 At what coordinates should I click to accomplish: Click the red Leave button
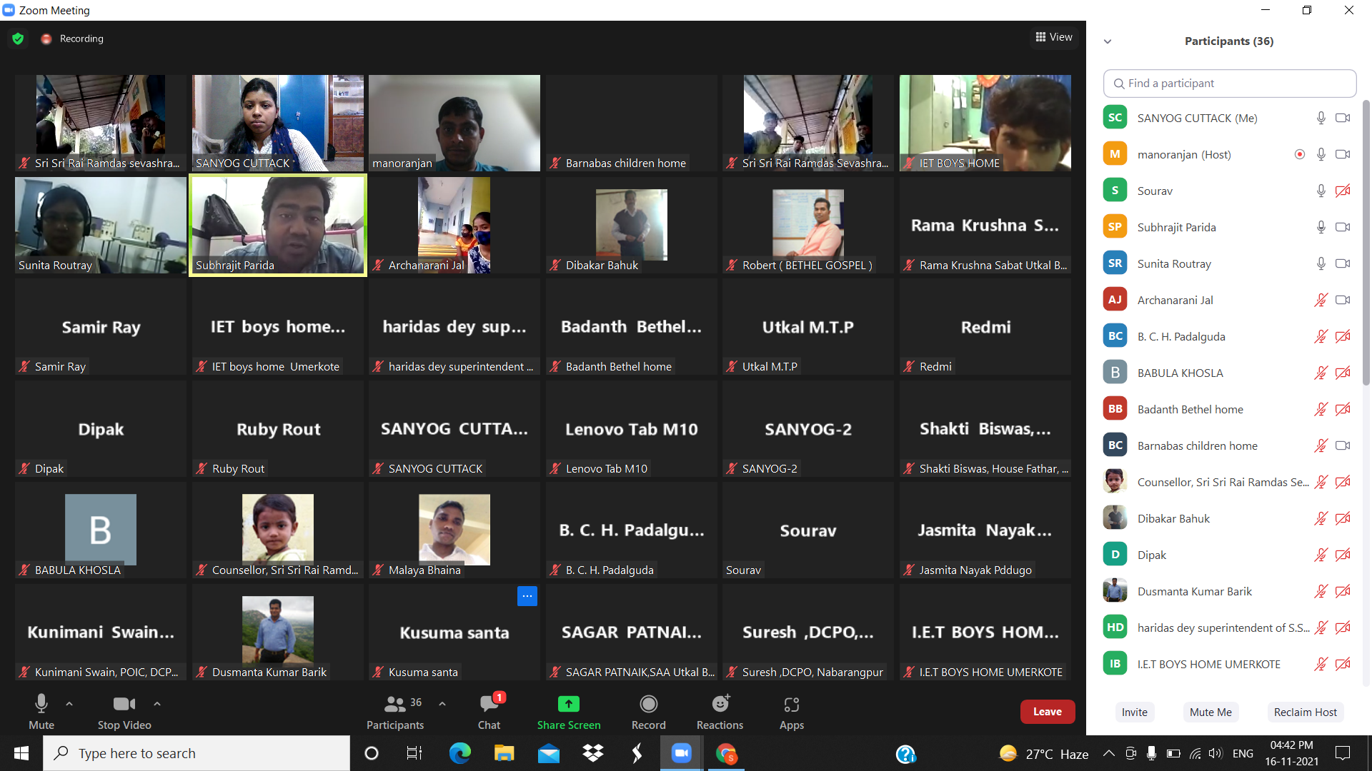pos(1047,712)
